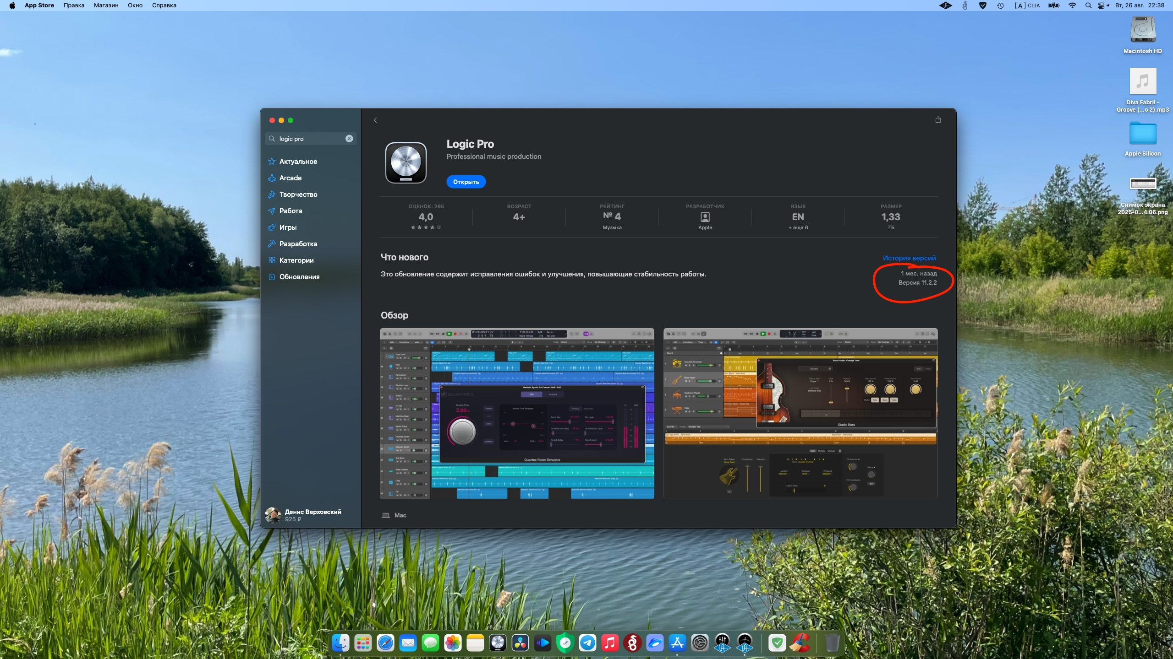Click the № 4 Музыка rating badge
This screenshot has width=1173, height=659.
tap(612, 217)
